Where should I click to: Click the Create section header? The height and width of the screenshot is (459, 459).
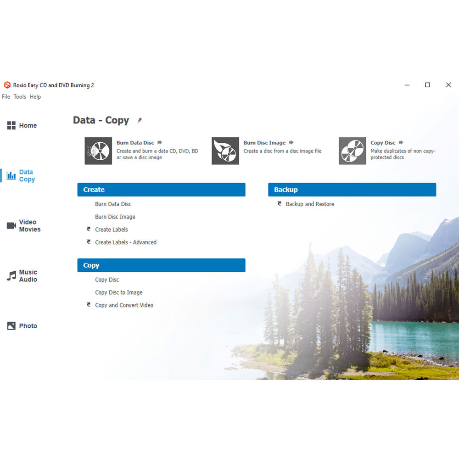click(x=161, y=190)
